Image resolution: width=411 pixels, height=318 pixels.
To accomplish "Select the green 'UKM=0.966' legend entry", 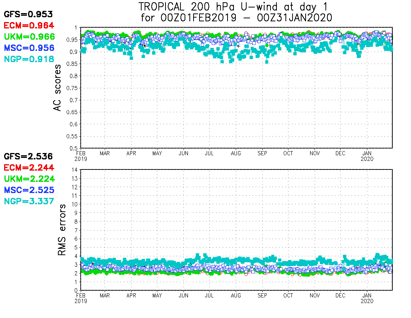I will [x=30, y=37].
